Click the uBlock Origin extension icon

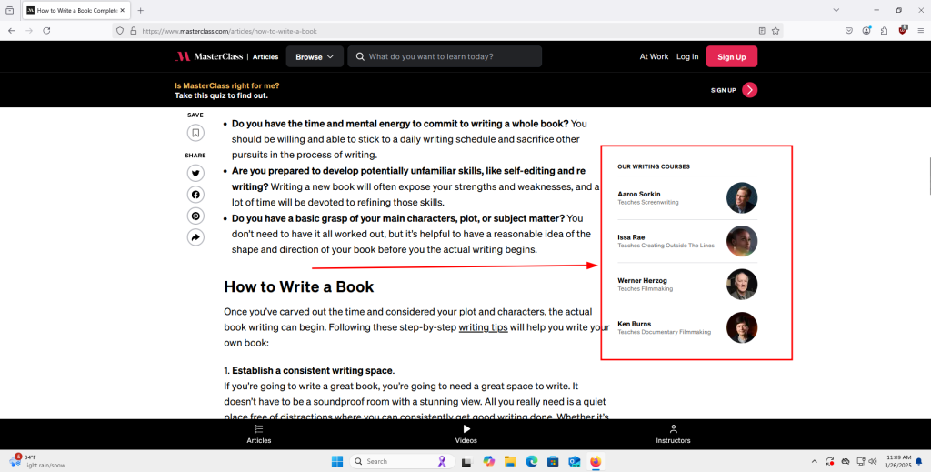click(903, 30)
